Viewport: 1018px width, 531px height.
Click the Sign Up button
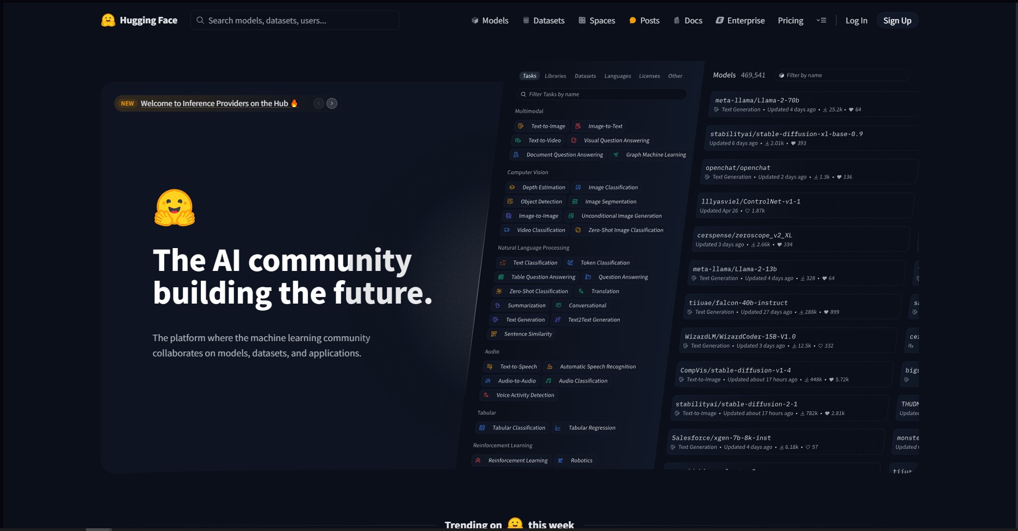(897, 20)
